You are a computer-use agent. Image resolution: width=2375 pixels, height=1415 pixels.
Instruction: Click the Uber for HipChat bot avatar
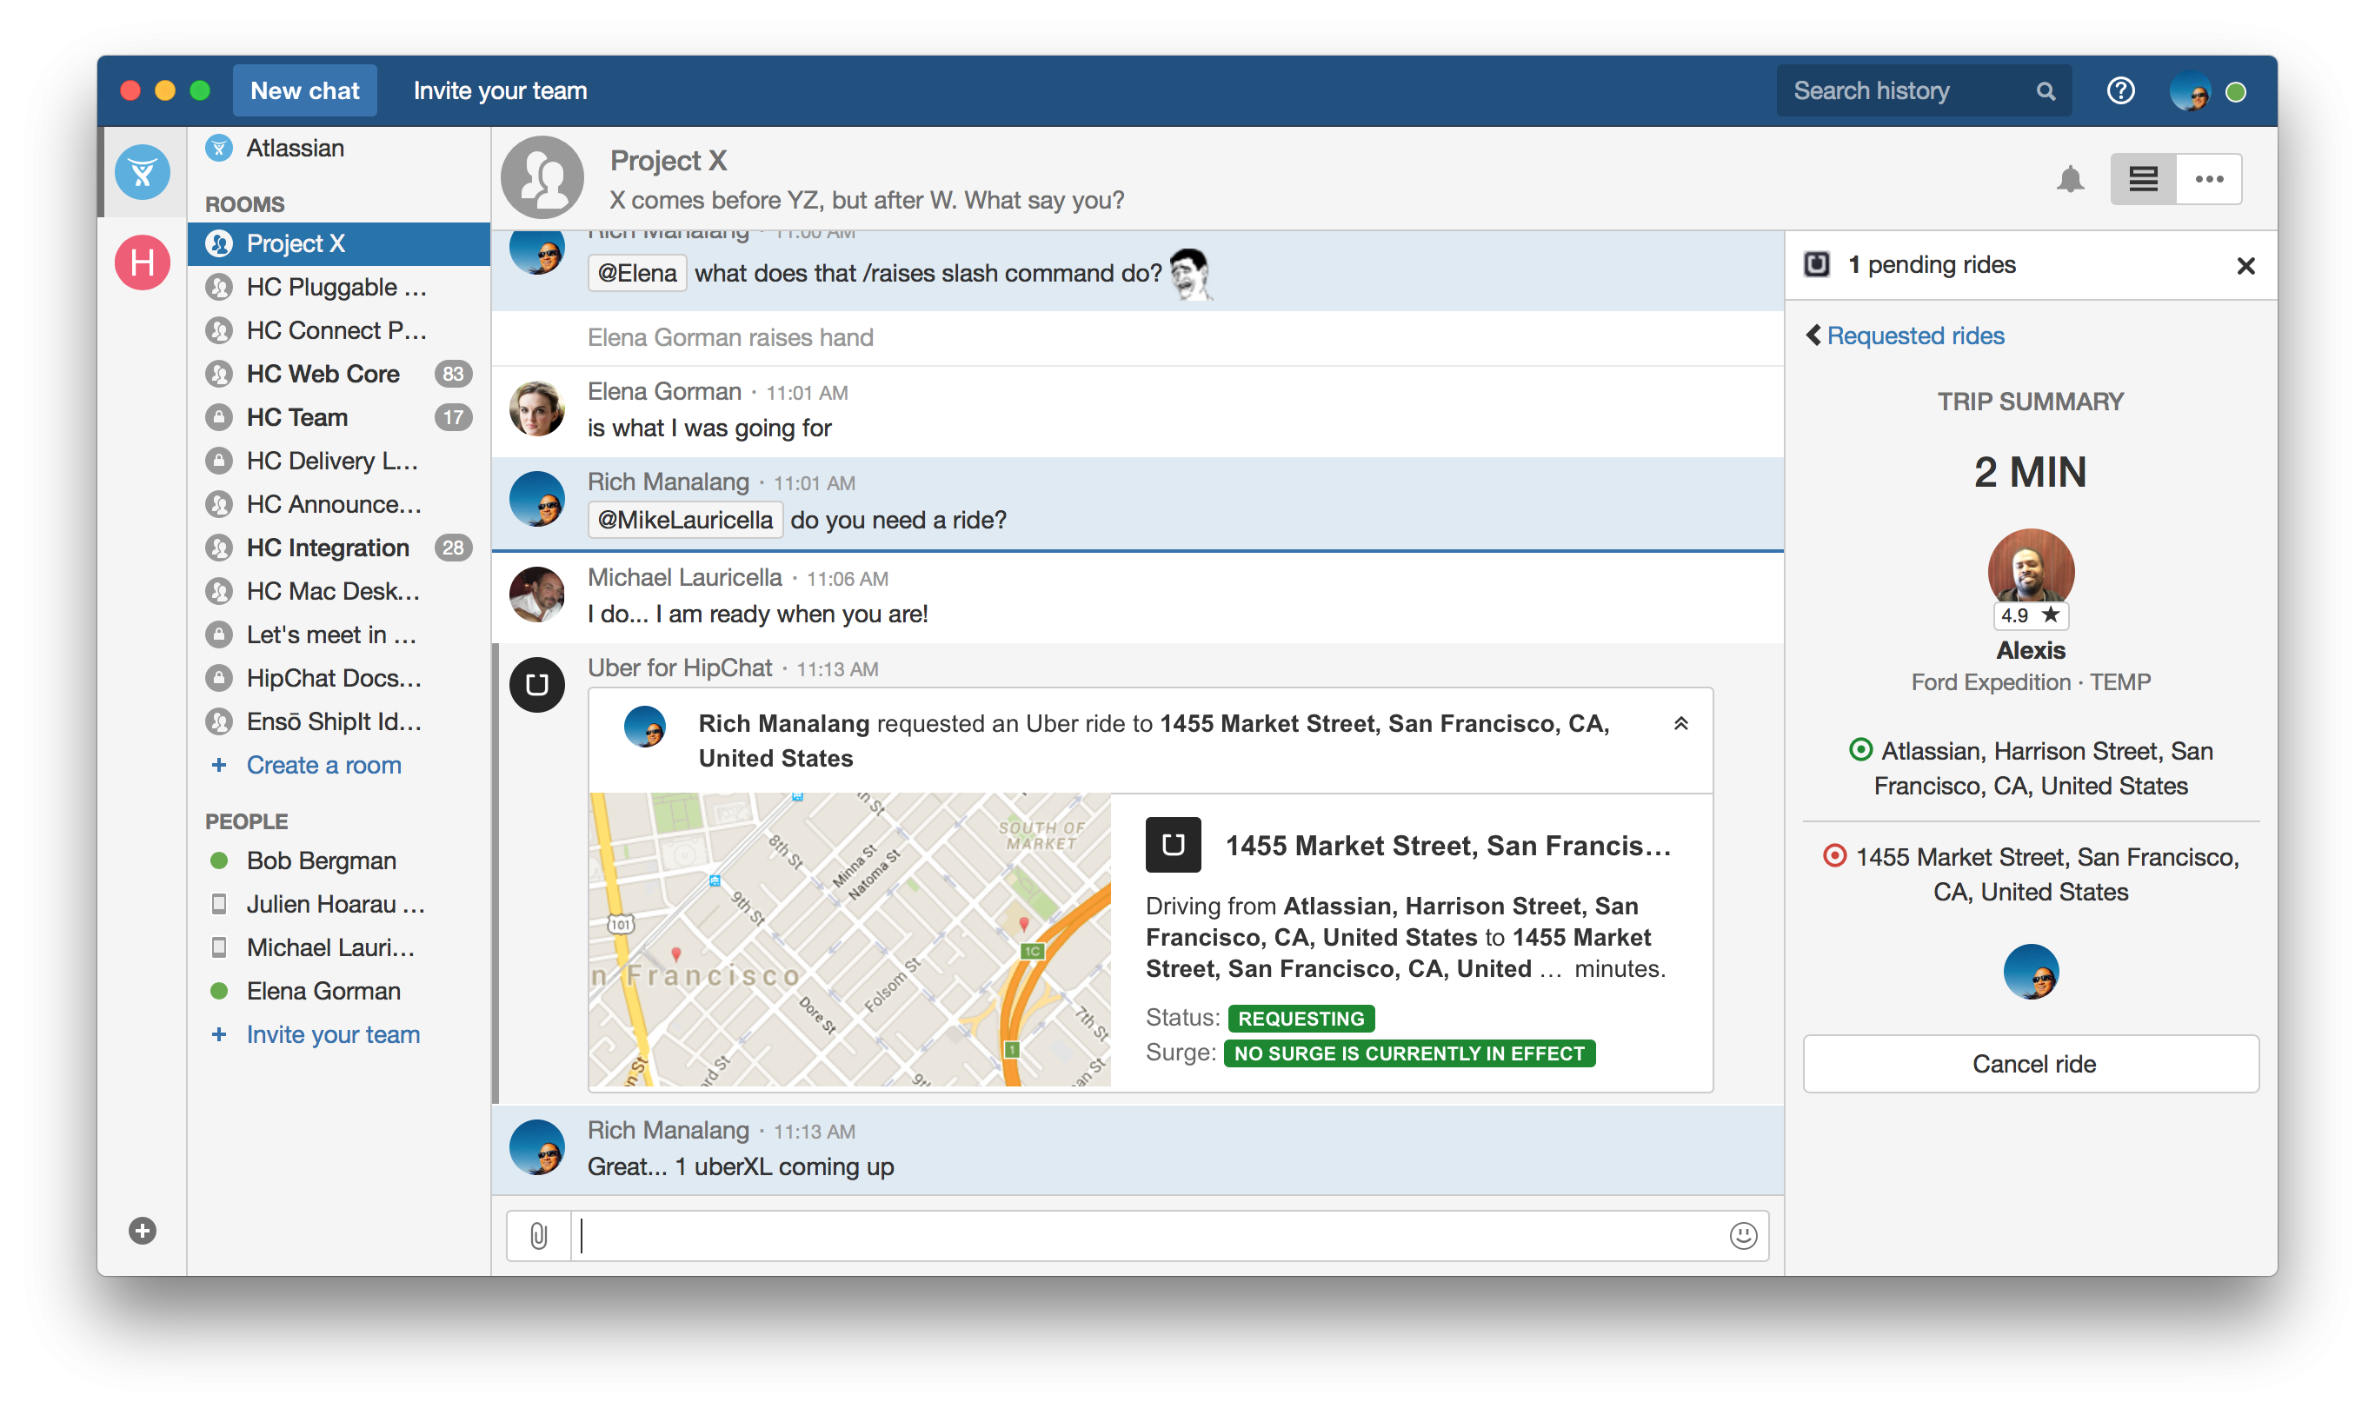click(x=536, y=685)
